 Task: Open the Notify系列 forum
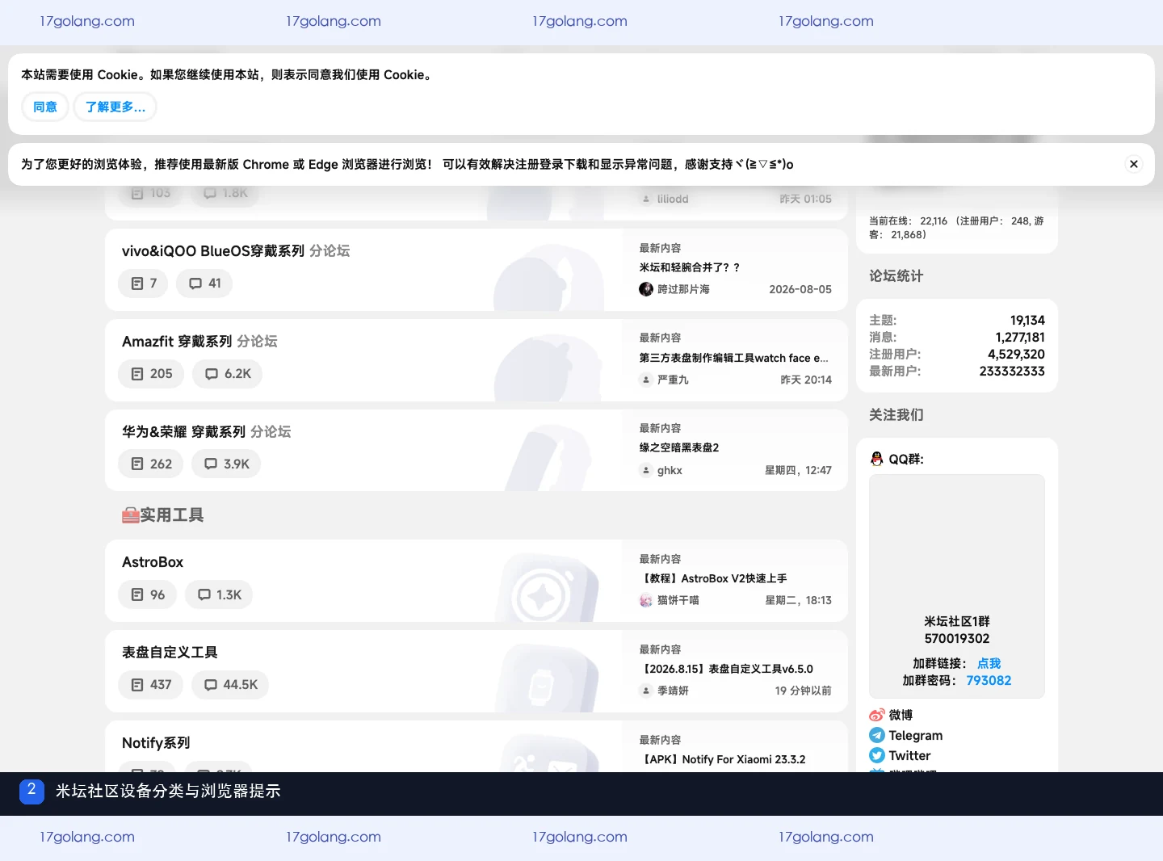point(156,743)
